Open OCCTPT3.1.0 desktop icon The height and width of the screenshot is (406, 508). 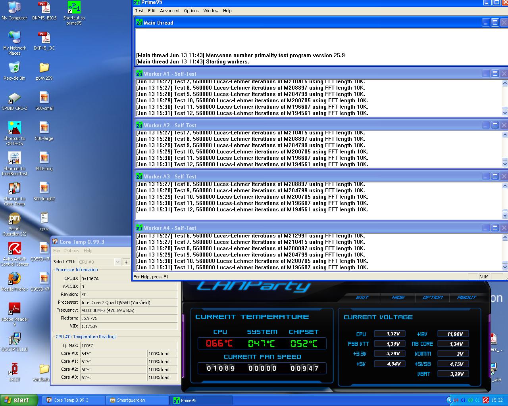coord(14,343)
